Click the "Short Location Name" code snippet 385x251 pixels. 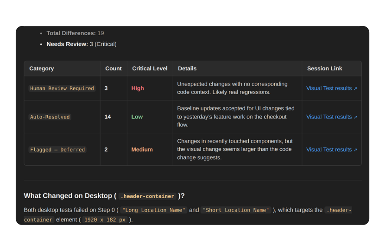[236, 210]
